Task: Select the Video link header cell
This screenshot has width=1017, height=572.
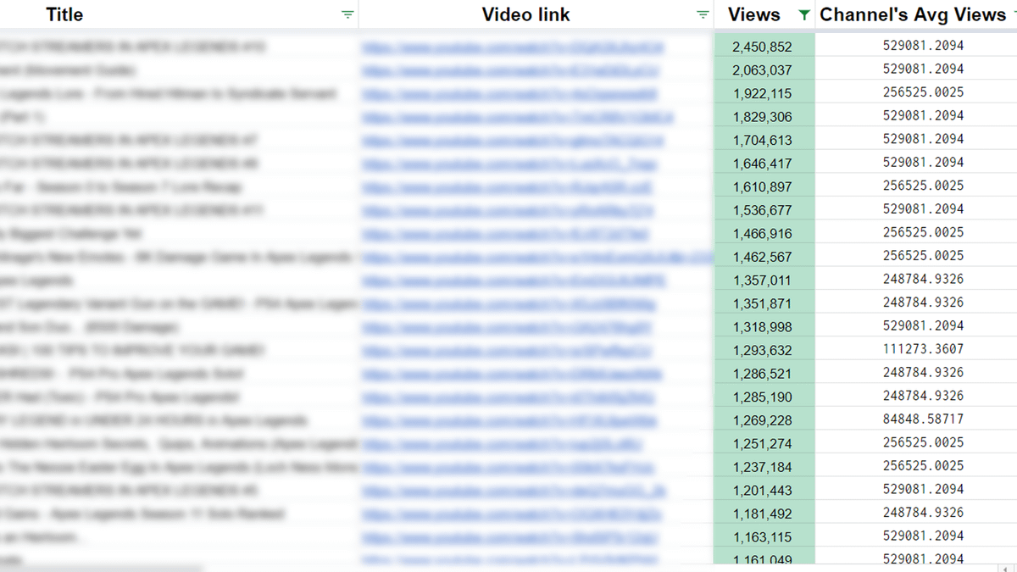Action: (525, 15)
